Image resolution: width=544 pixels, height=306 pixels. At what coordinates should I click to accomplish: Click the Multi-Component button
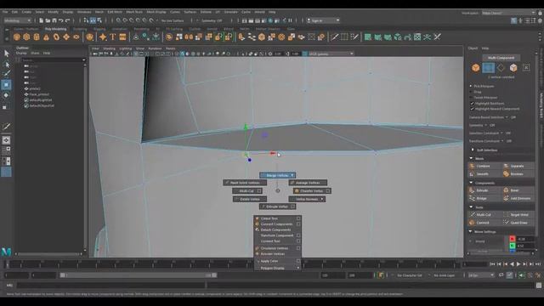(501, 58)
